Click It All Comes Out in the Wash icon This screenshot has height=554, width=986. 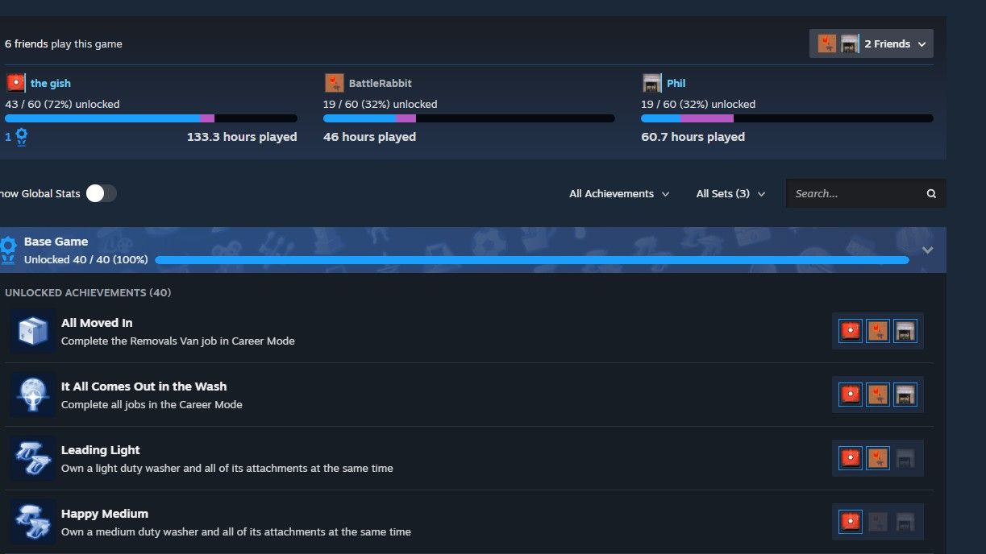coord(33,395)
